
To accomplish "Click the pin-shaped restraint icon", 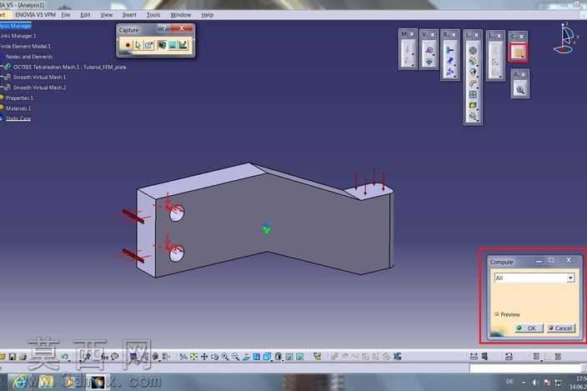I will click(449, 61).
